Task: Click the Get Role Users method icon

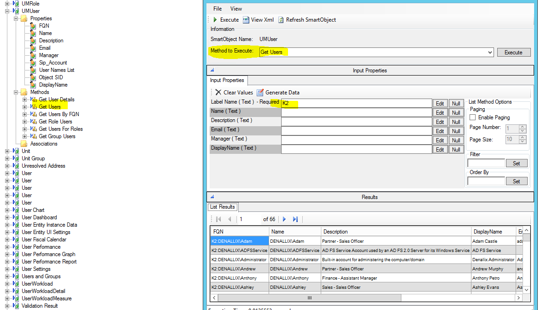Action: 34,121
